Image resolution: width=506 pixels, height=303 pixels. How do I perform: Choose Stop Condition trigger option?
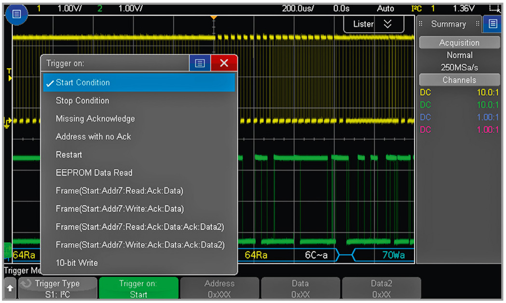[82, 101]
